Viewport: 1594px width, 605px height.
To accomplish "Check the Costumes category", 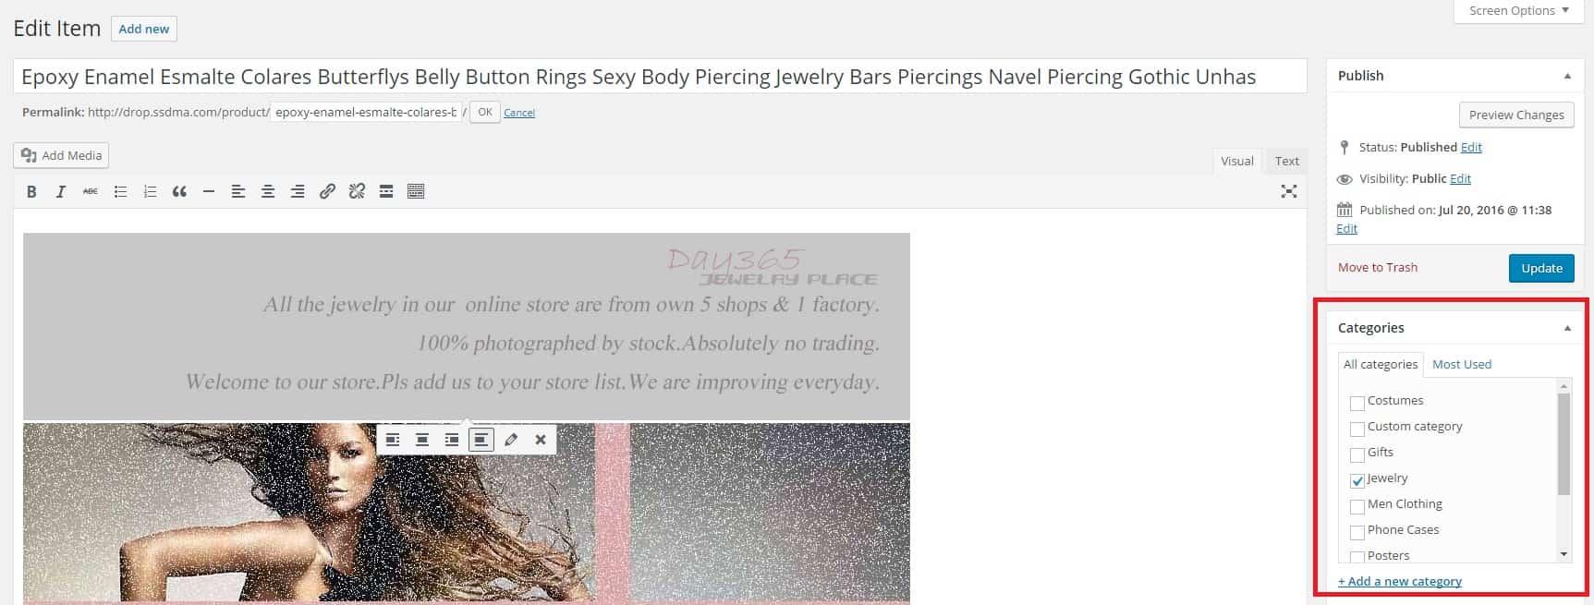I will [x=1357, y=403].
